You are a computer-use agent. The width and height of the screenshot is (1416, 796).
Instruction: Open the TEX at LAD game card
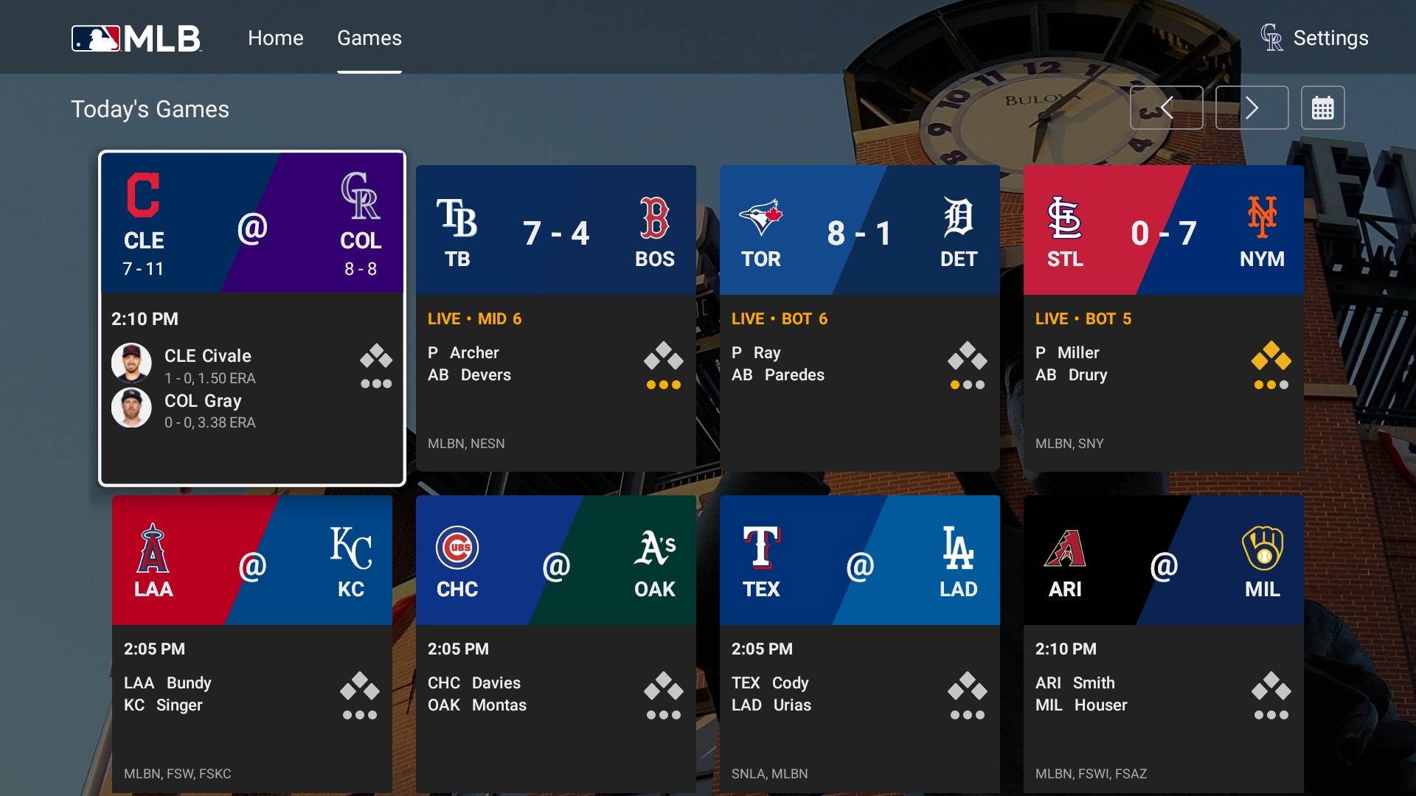[859, 645]
